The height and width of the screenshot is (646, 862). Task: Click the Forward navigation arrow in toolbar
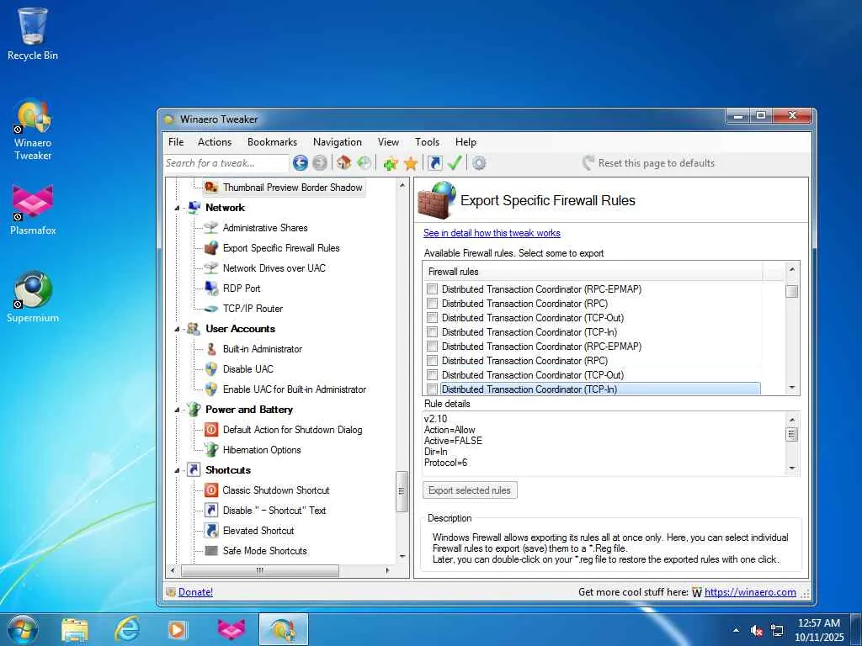(319, 162)
